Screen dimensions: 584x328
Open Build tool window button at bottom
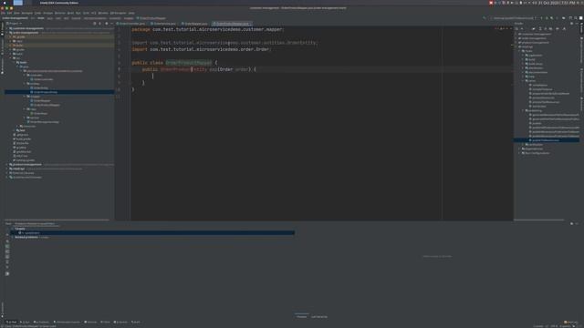tap(135, 322)
